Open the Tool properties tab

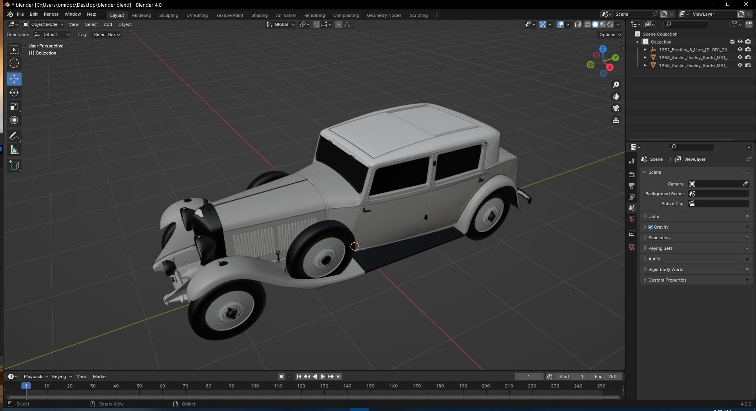click(632, 161)
